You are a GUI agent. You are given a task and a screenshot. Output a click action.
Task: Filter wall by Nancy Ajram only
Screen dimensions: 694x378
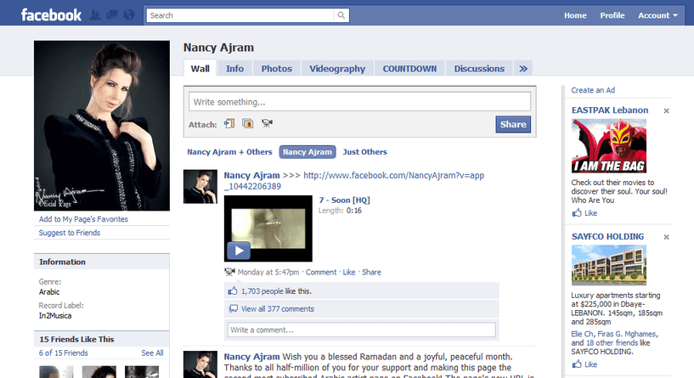click(308, 152)
